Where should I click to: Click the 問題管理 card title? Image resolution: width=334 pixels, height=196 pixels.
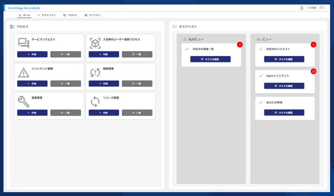coord(108,69)
